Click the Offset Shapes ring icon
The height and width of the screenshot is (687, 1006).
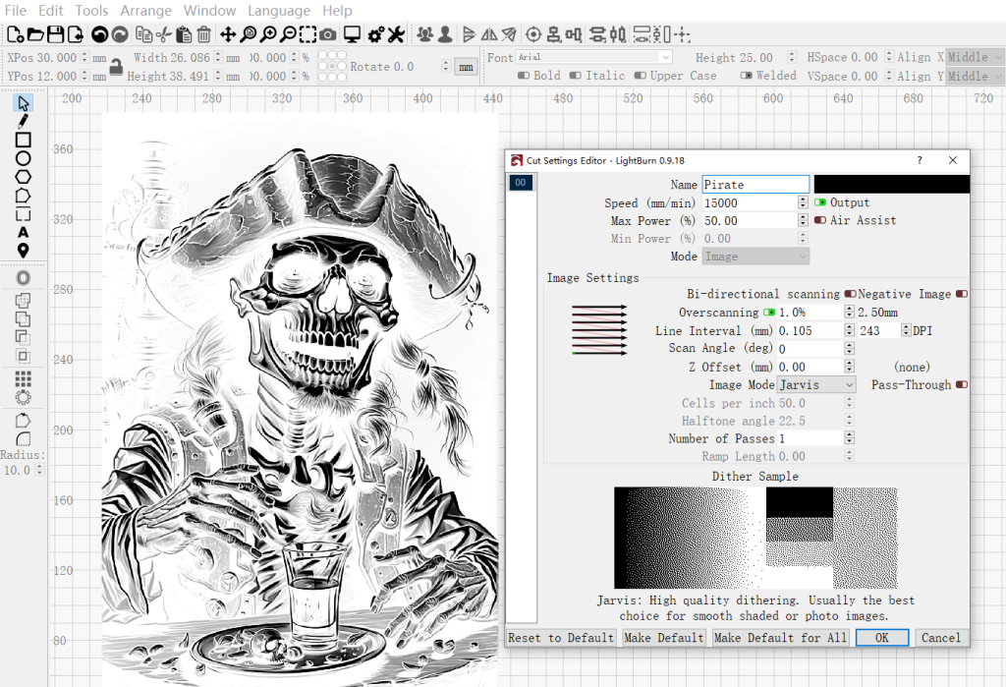click(x=24, y=278)
